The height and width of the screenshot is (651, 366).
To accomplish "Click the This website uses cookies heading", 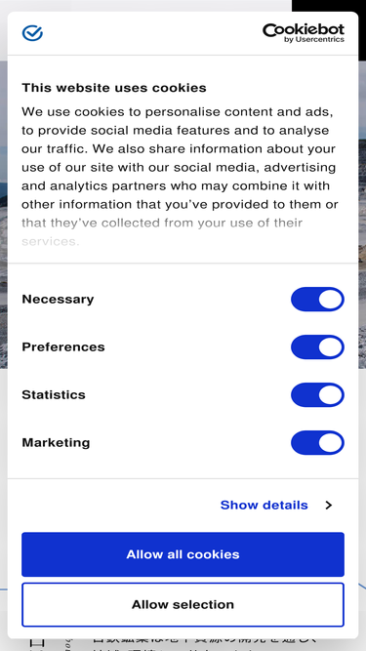I will tap(114, 88).
